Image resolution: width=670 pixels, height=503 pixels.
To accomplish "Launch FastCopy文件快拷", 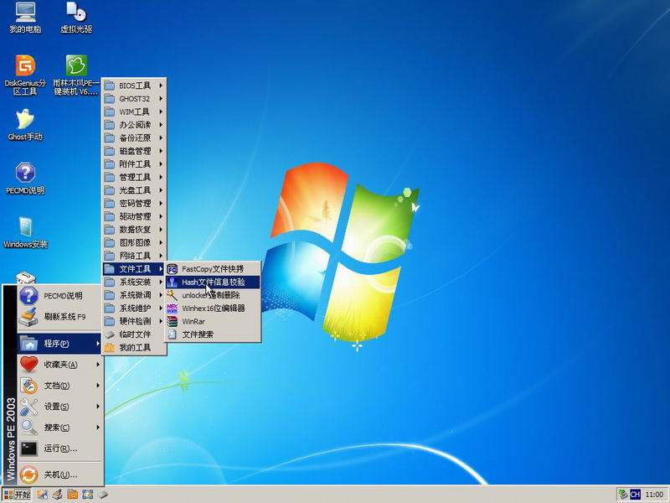I will click(213, 269).
